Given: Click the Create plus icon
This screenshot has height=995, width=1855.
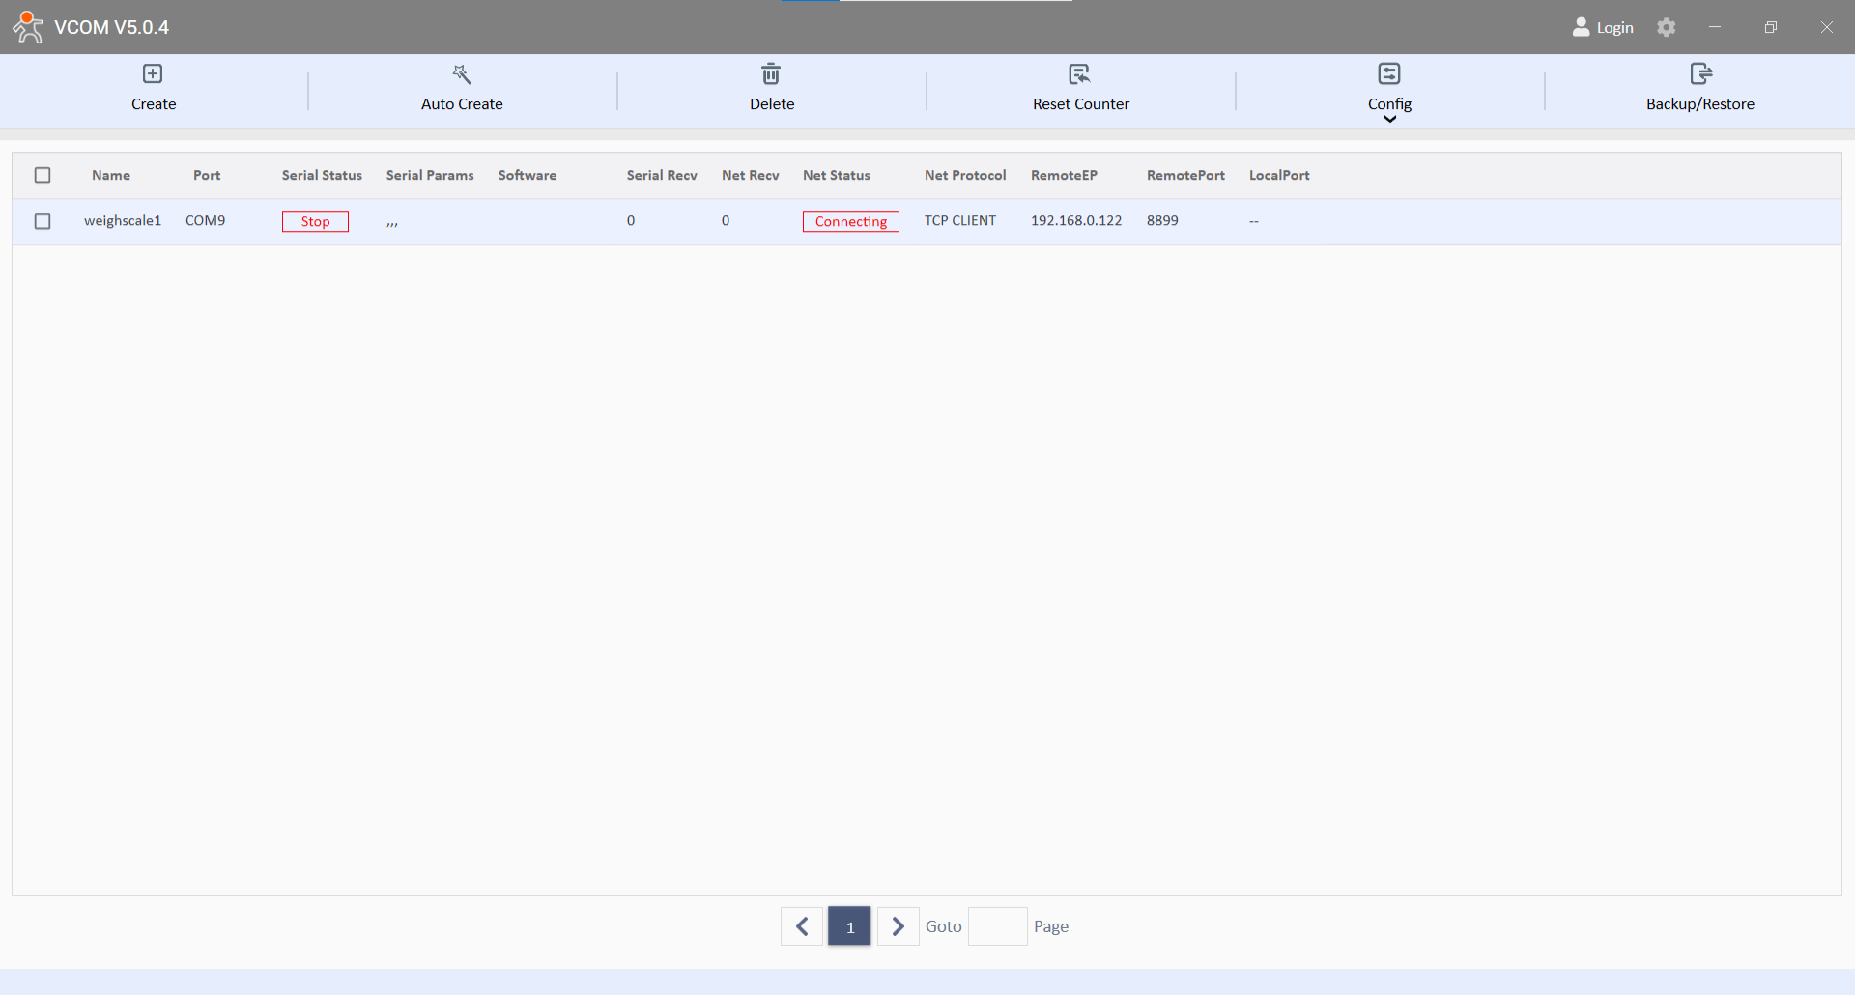Looking at the screenshot, I should (x=153, y=74).
